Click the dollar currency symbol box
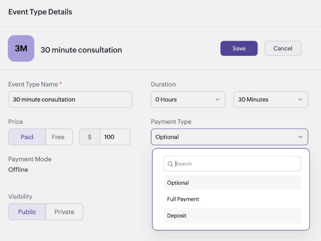321x241 pixels. click(x=90, y=137)
